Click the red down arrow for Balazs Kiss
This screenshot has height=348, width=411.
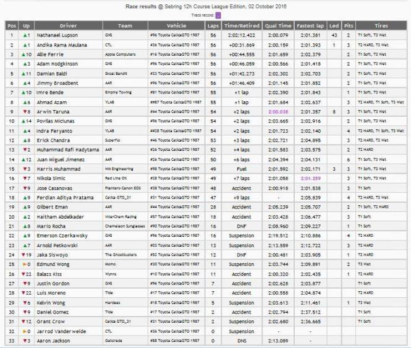pyautogui.click(x=23, y=273)
